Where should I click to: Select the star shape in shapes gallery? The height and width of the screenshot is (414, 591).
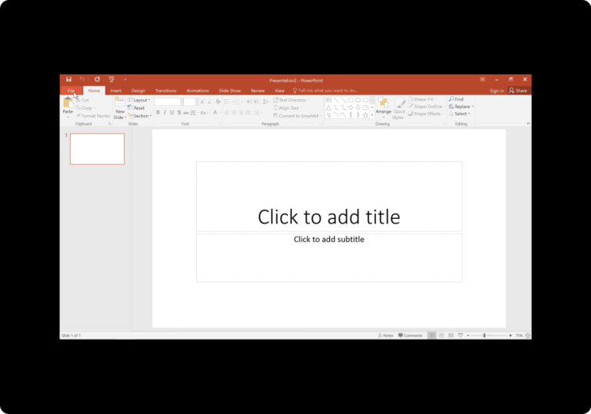[x=366, y=115]
